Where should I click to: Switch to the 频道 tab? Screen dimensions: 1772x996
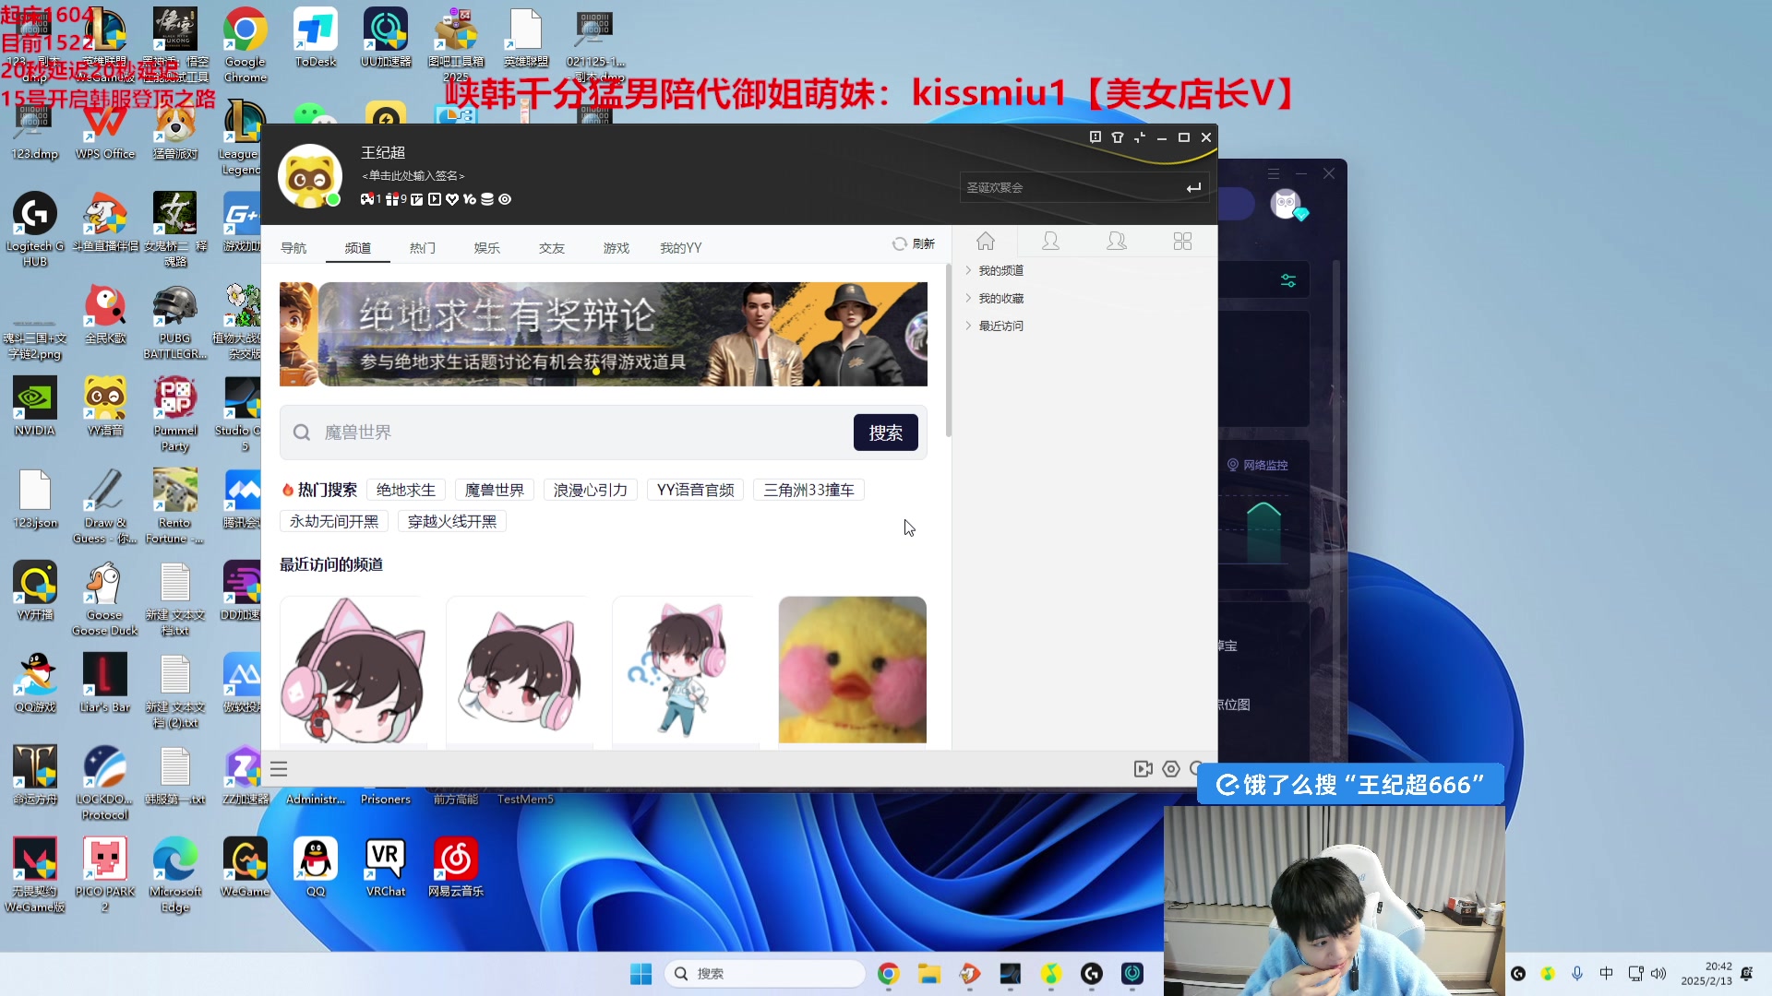click(358, 248)
